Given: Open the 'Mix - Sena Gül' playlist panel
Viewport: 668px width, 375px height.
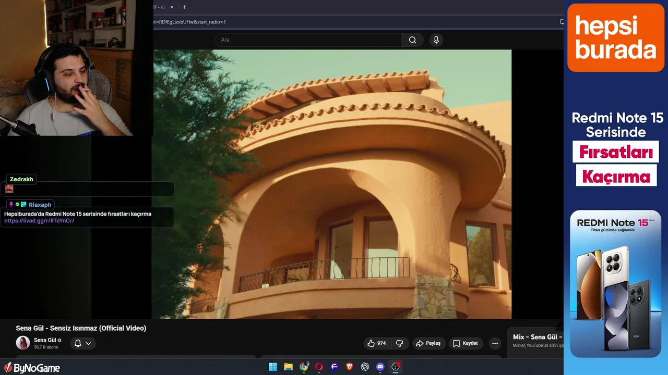Looking at the screenshot, I should point(536,340).
